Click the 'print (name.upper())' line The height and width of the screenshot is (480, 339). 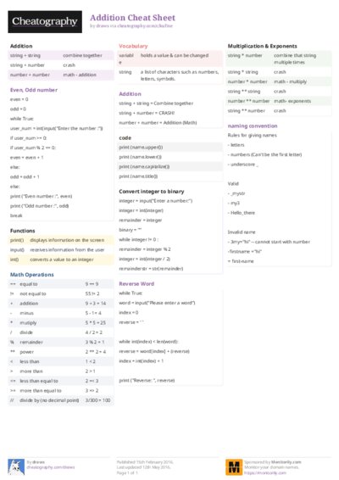tap(141, 148)
